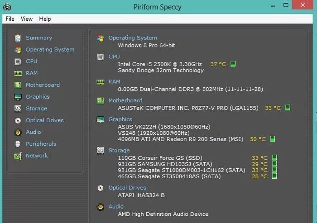Image resolution: width=317 pixels, height=223 pixels.
Task: Maximize the Speccy window
Action: (x=286, y=5)
